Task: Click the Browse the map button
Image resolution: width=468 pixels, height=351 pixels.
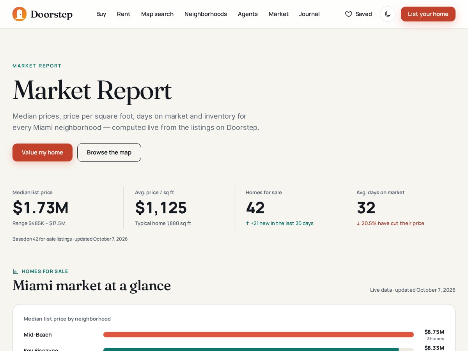Action: [109, 152]
